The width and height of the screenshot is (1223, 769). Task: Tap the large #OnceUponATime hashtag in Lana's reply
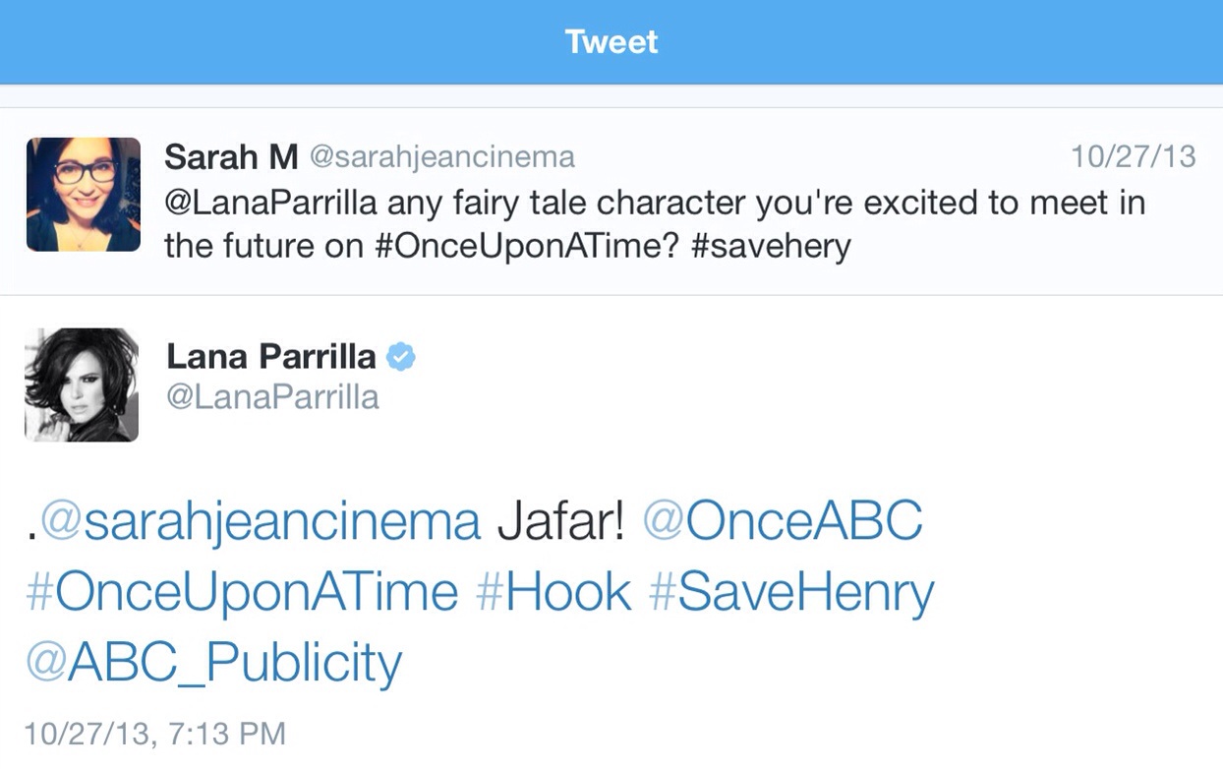(x=242, y=592)
